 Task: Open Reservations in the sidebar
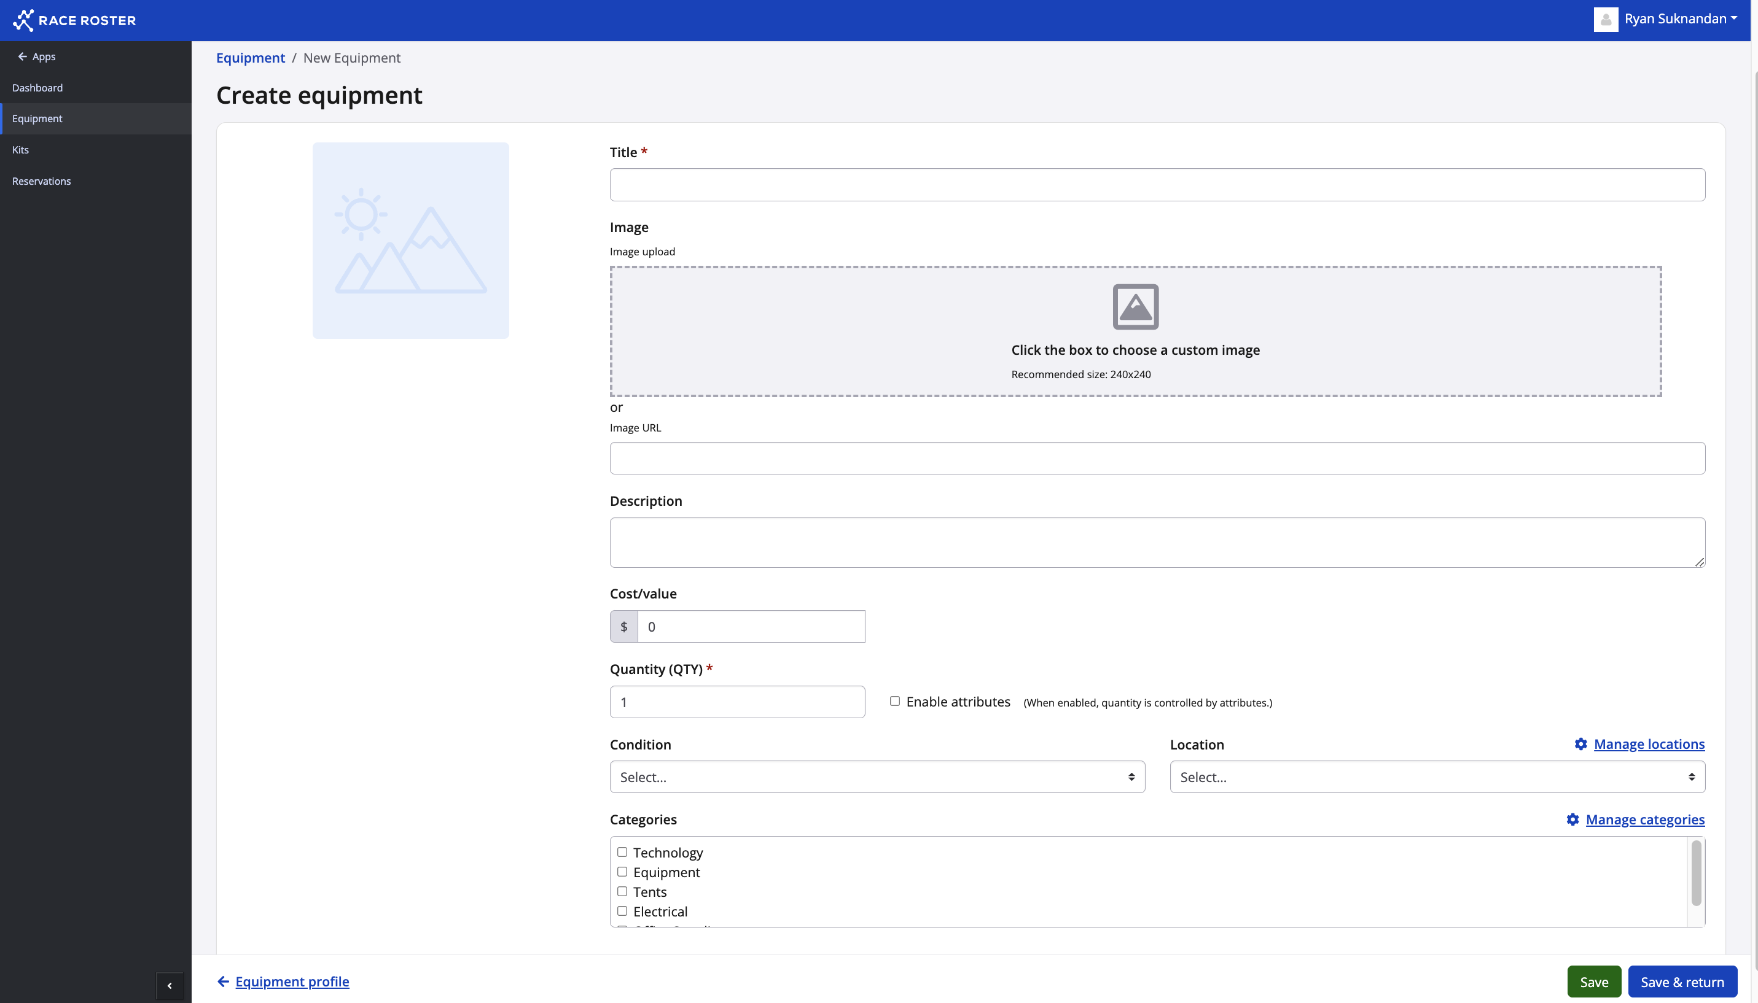point(41,181)
